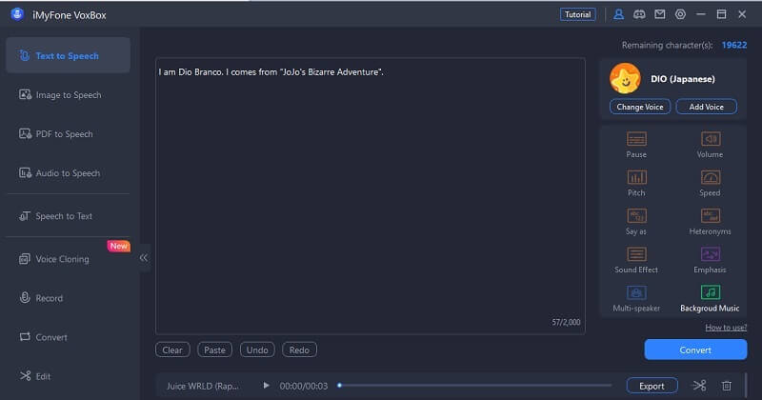Click the Juice WRLD (Rap... track name
762x400 pixels.
point(203,386)
